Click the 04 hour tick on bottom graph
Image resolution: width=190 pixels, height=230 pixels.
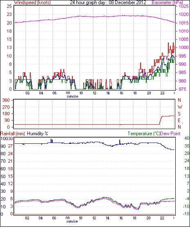click(40, 218)
